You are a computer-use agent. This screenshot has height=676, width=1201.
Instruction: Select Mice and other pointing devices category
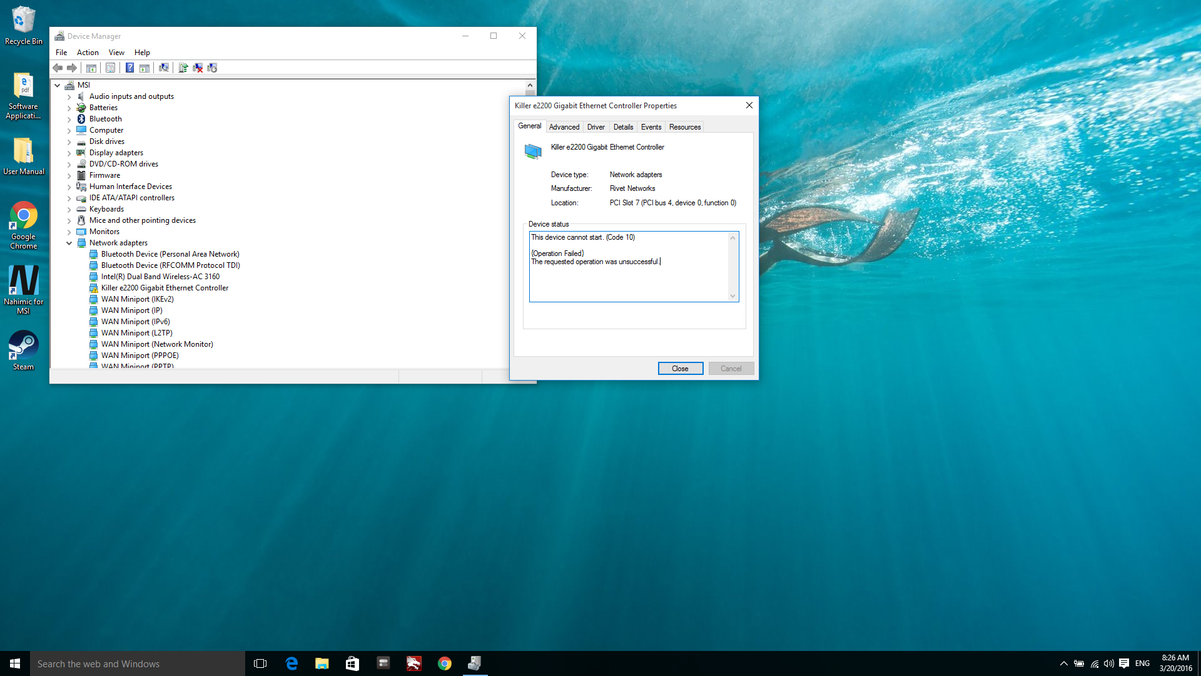click(142, 220)
